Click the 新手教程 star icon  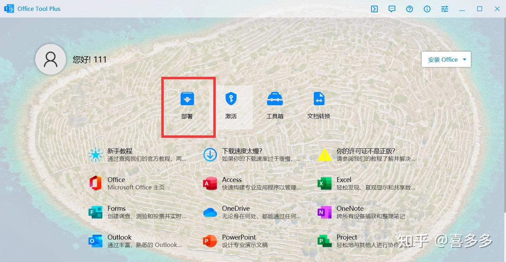[x=95, y=155]
